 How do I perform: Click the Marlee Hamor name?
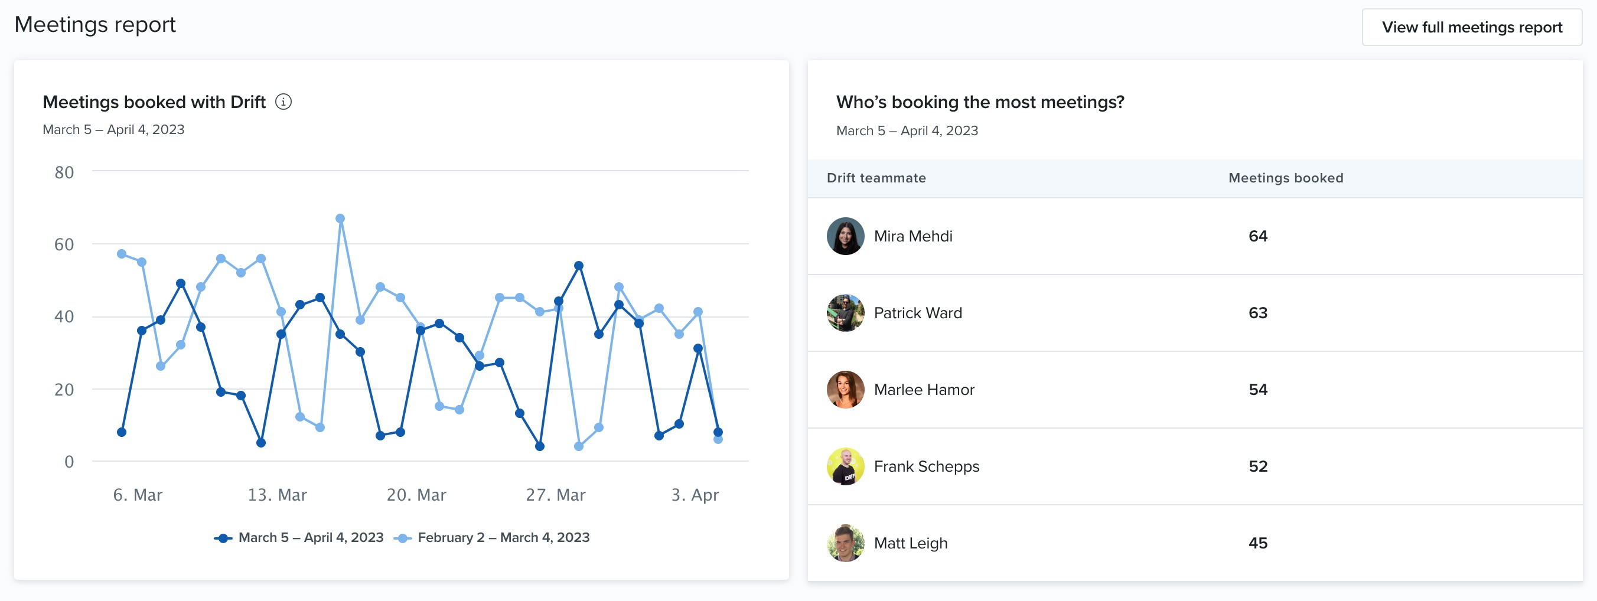click(x=924, y=390)
